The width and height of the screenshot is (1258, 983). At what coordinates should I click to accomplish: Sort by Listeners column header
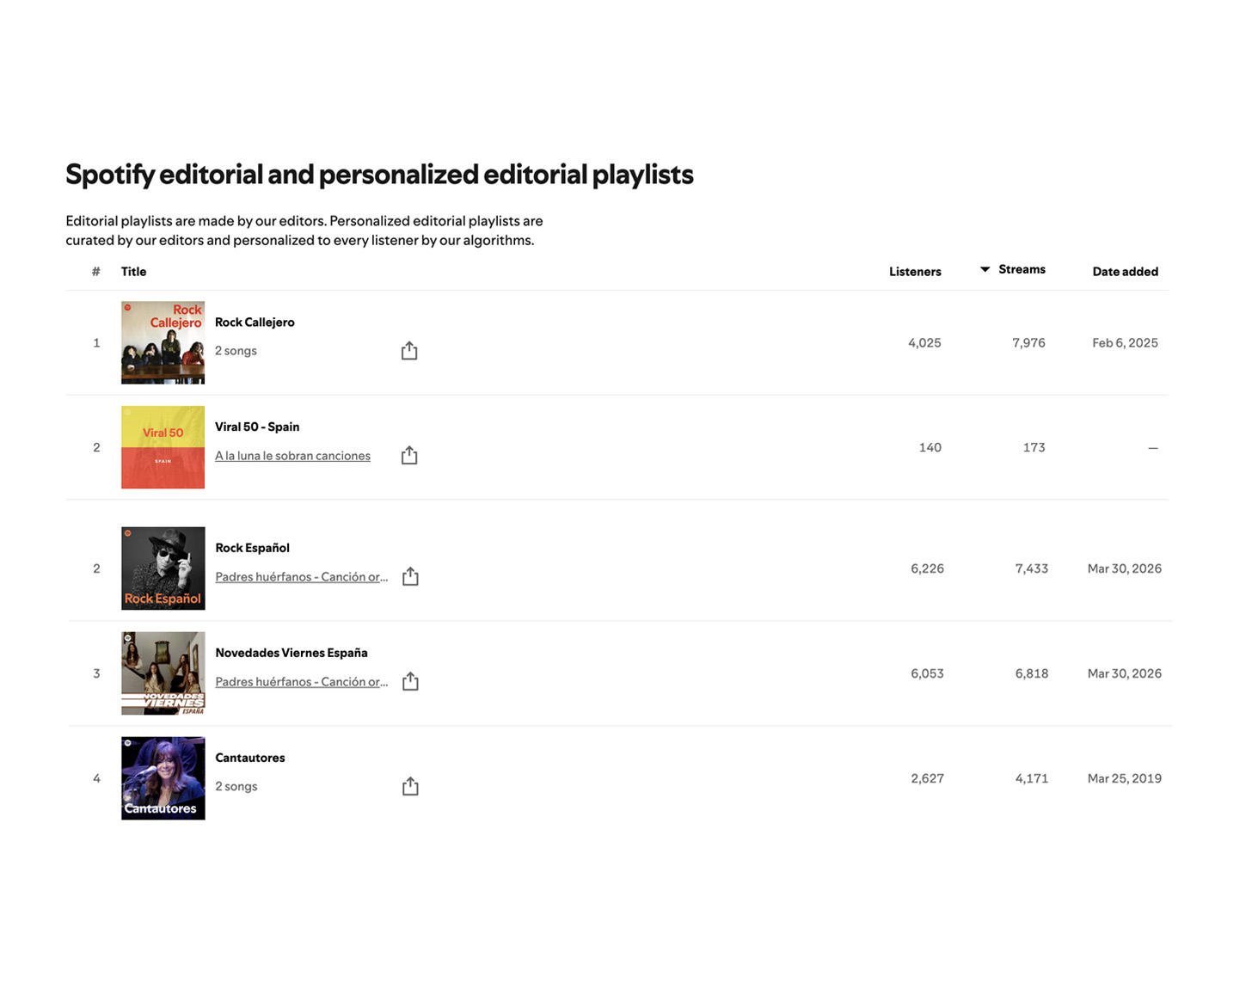pyautogui.click(x=915, y=272)
